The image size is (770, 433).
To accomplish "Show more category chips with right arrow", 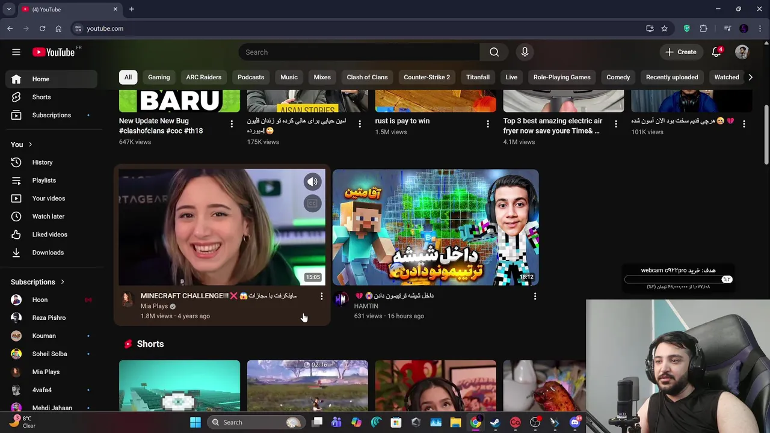I will [750, 77].
